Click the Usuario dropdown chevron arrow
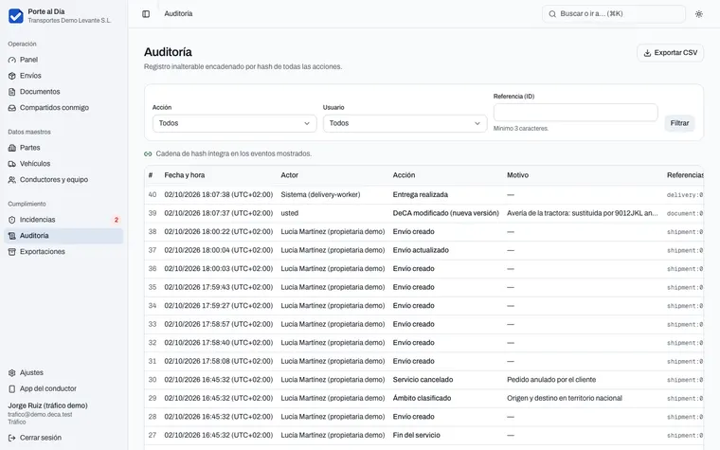 coord(477,123)
